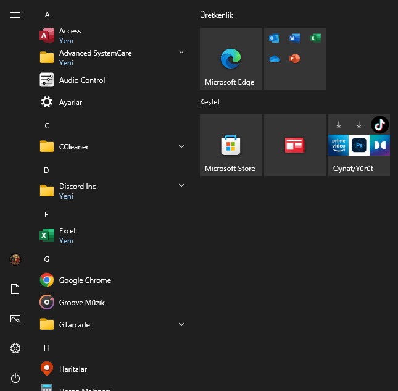Open Photoshop icon in Oynat/Yürüt tile
The height and width of the screenshot is (391, 398).
(359, 145)
